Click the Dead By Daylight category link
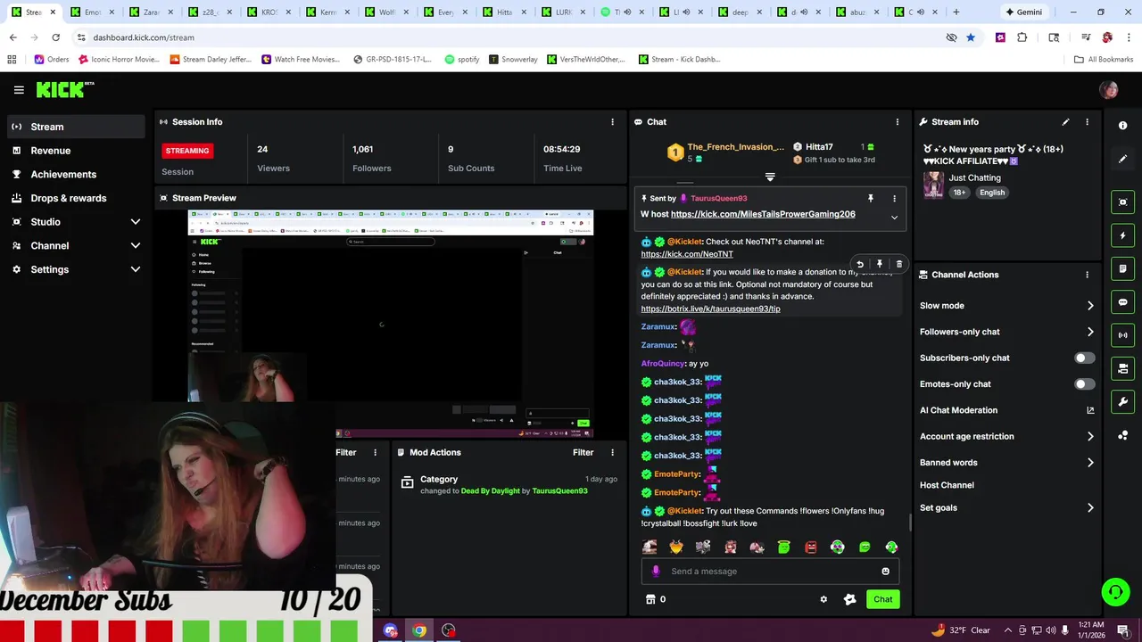1142x642 pixels. (x=490, y=491)
